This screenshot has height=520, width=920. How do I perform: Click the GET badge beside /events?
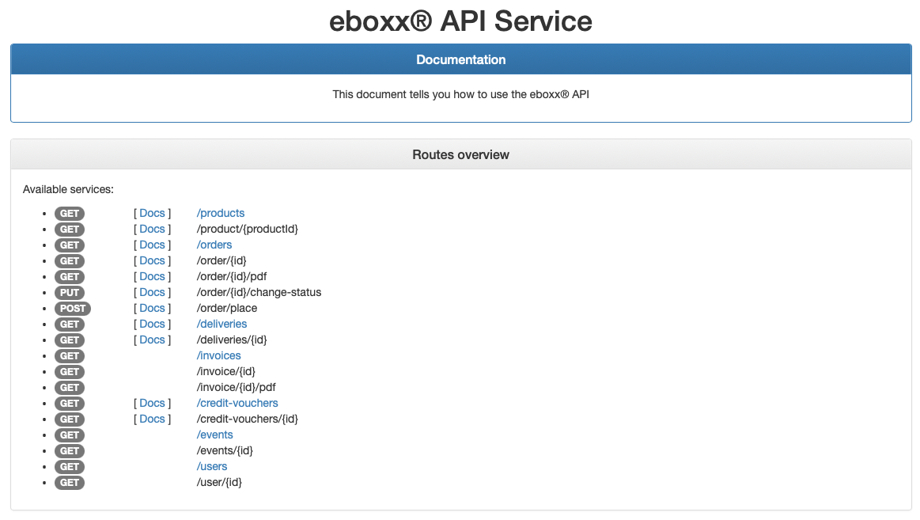pyautogui.click(x=70, y=435)
